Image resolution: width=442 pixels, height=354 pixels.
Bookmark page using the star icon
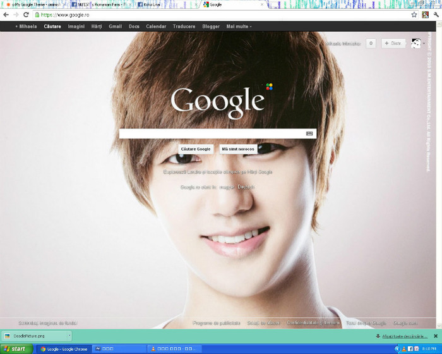(414, 15)
